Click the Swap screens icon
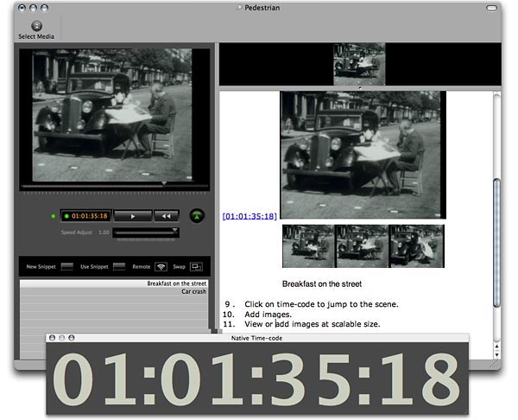 click(196, 267)
